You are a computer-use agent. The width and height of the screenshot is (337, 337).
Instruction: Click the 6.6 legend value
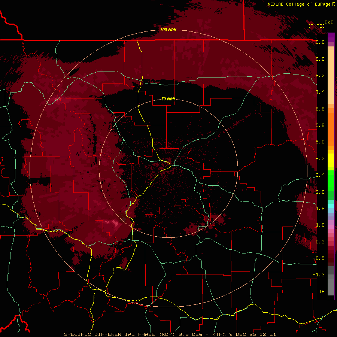[320, 109]
